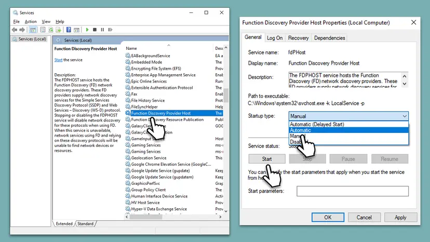Image resolution: width=430 pixels, height=242 pixels.
Task: Click Start link in service description pane
Action: point(58,60)
